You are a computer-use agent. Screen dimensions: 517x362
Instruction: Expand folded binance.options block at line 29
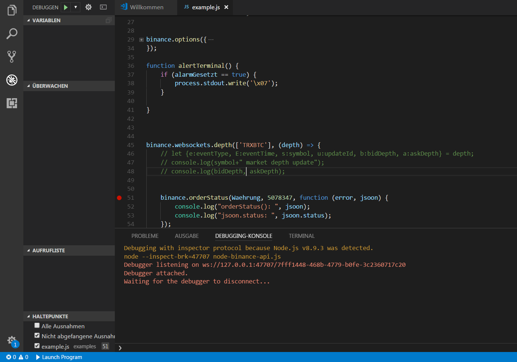(x=141, y=40)
